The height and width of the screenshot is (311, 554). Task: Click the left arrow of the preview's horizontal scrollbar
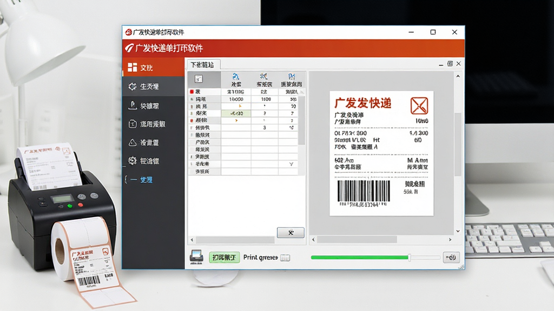(313, 239)
